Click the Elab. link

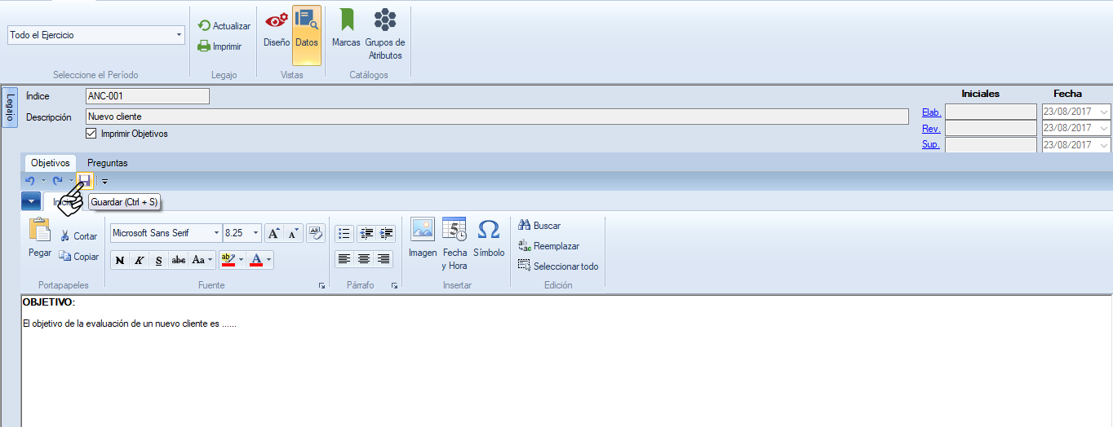tap(931, 112)
